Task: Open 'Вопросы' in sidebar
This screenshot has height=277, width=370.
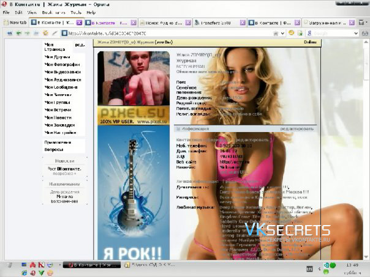Action: [53, 149]
